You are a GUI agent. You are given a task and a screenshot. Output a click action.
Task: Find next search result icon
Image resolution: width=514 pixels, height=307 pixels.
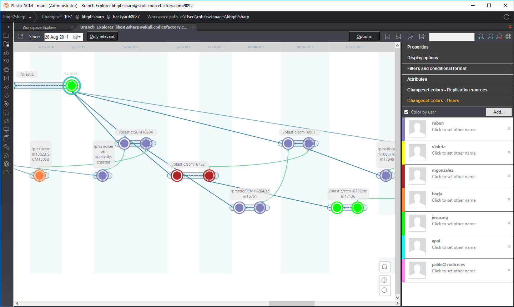pyautogui.click(x=490, y=36)
